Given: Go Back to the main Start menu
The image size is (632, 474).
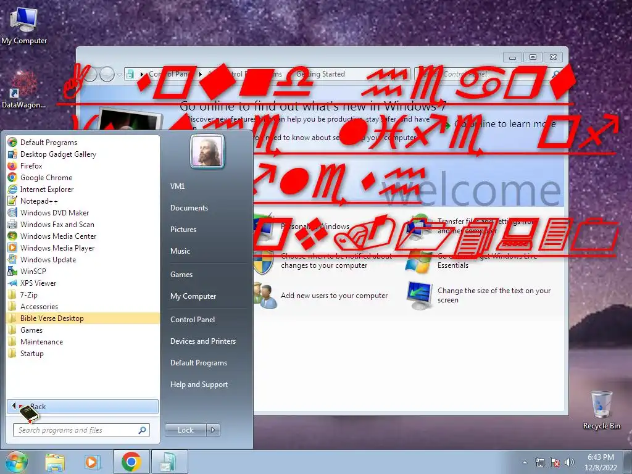Looking at the screenshot, I should (83, 406).
